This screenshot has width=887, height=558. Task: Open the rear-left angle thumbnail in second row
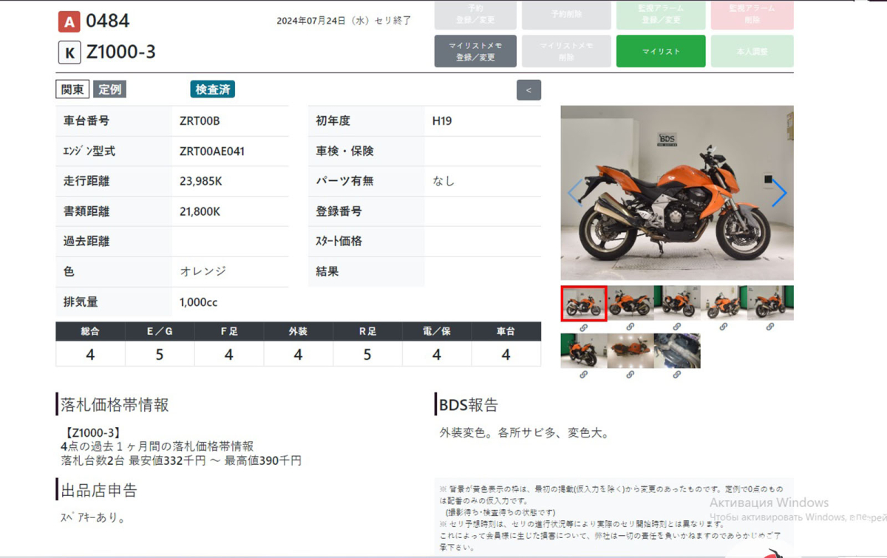tap(583, 351)
